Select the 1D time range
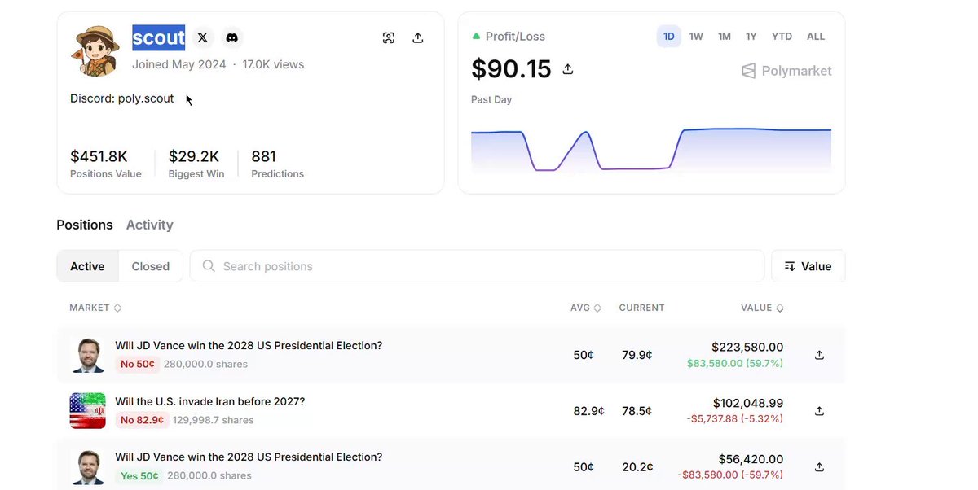This screenshot has width=978, height=490. coord(669,37)
